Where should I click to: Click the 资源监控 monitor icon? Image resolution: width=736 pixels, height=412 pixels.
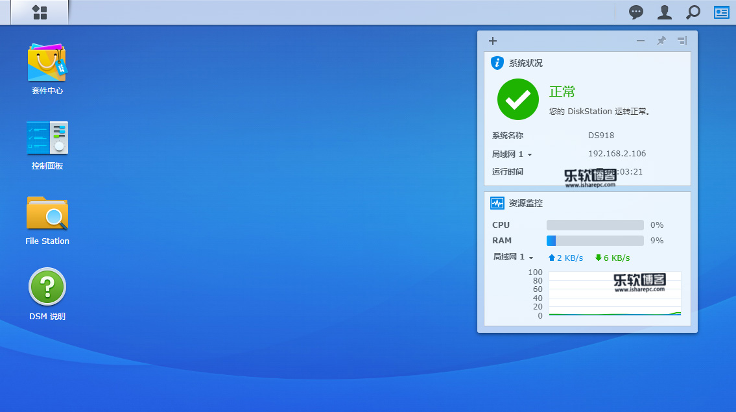[497, 203]
